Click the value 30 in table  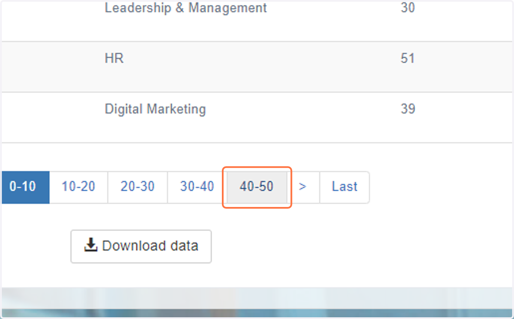click(408, 8)
